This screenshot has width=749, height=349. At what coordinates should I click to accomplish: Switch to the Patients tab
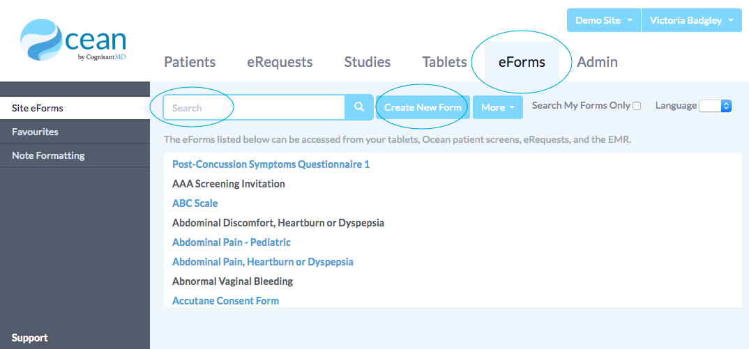(x=190, y=62)
